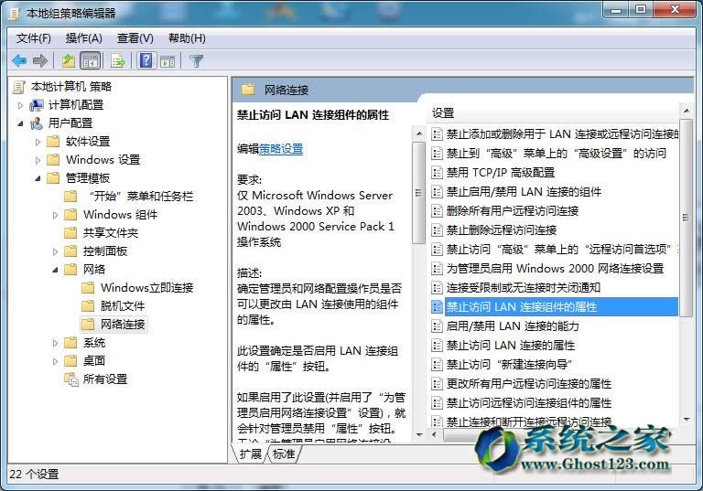Click the folder icon of 桌面
Screen dimensions: 703x491
pos(70,360)
